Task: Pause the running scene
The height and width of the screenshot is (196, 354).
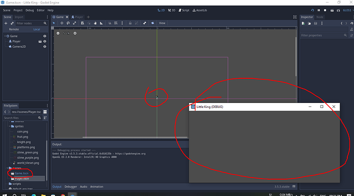Action: click(x=319, y=10)
